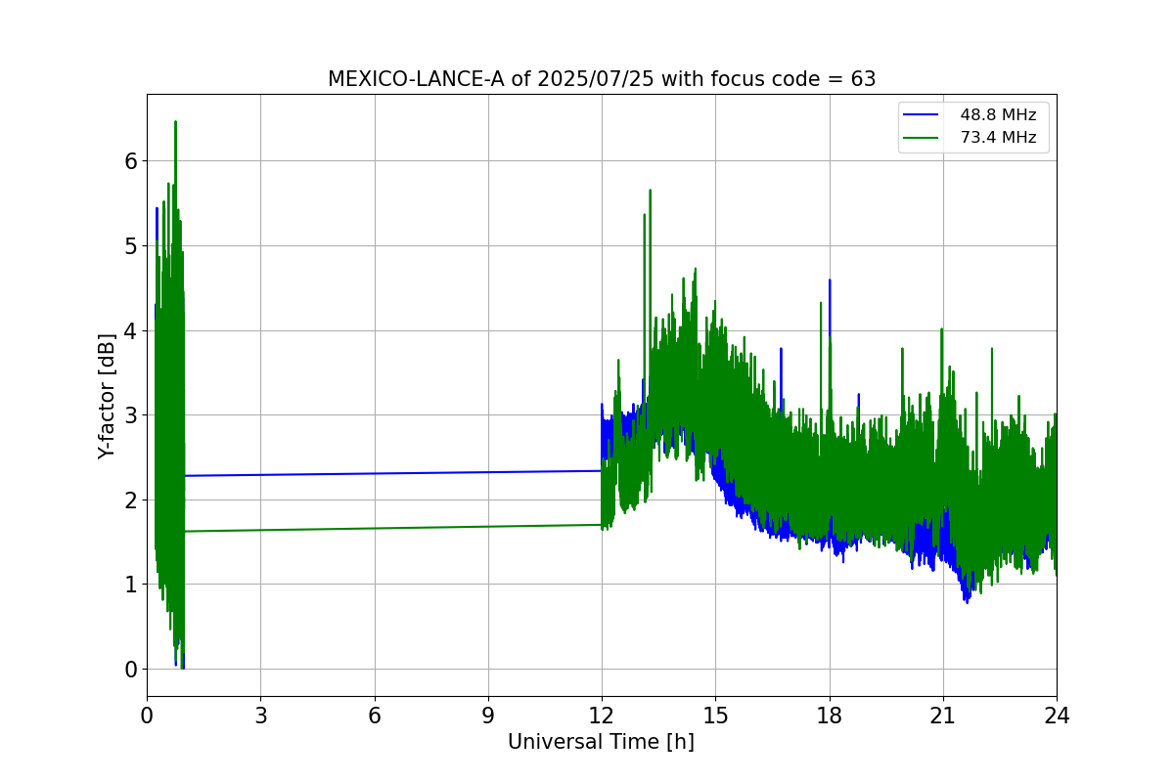
Task: Select the 48.8 MHz legend entry
Action: 973,115
